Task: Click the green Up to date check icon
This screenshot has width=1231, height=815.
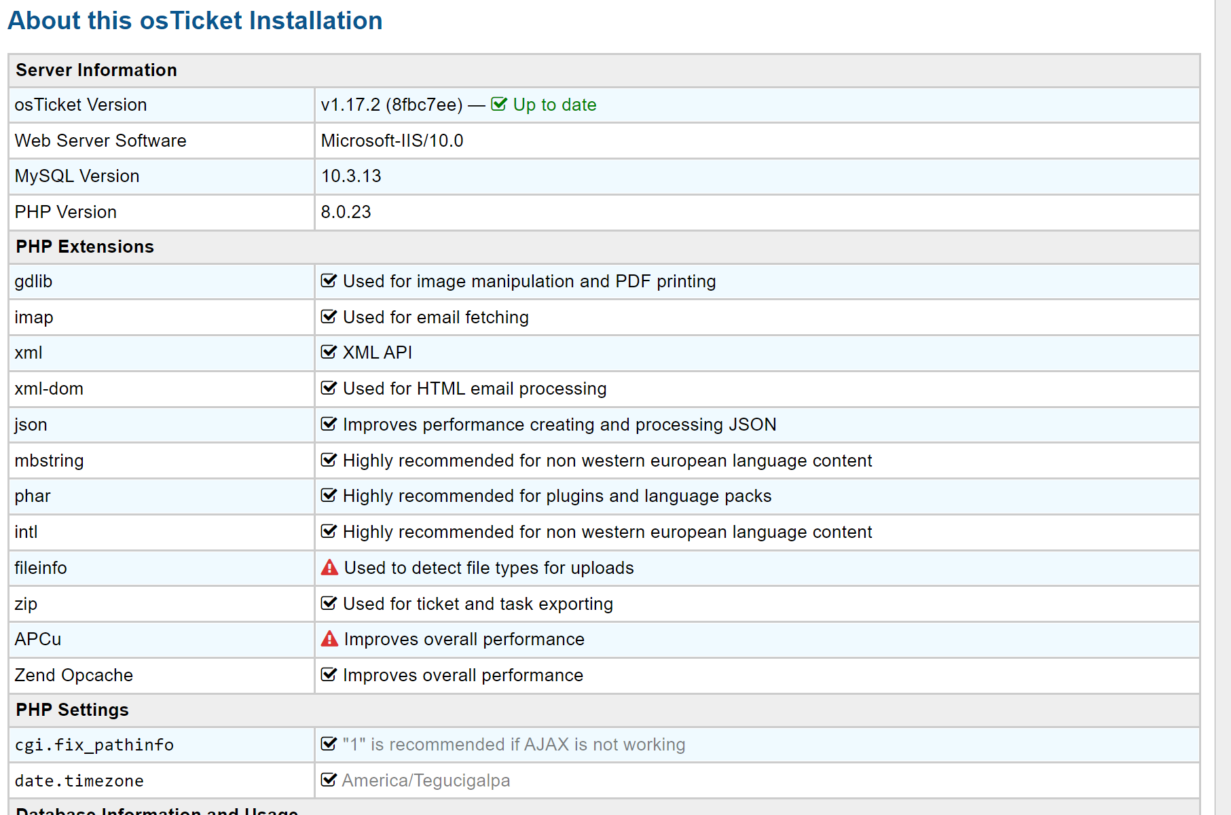Action: pos(499,105)
